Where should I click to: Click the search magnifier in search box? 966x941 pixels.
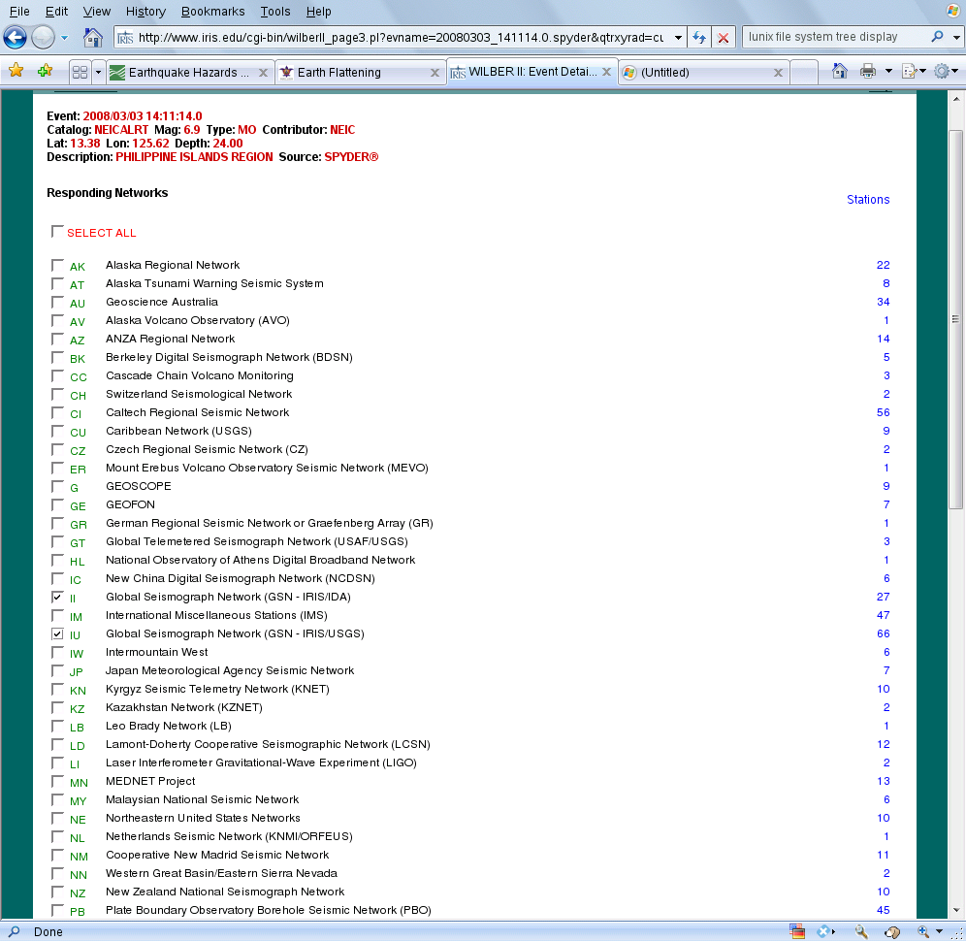pos(938,36)
